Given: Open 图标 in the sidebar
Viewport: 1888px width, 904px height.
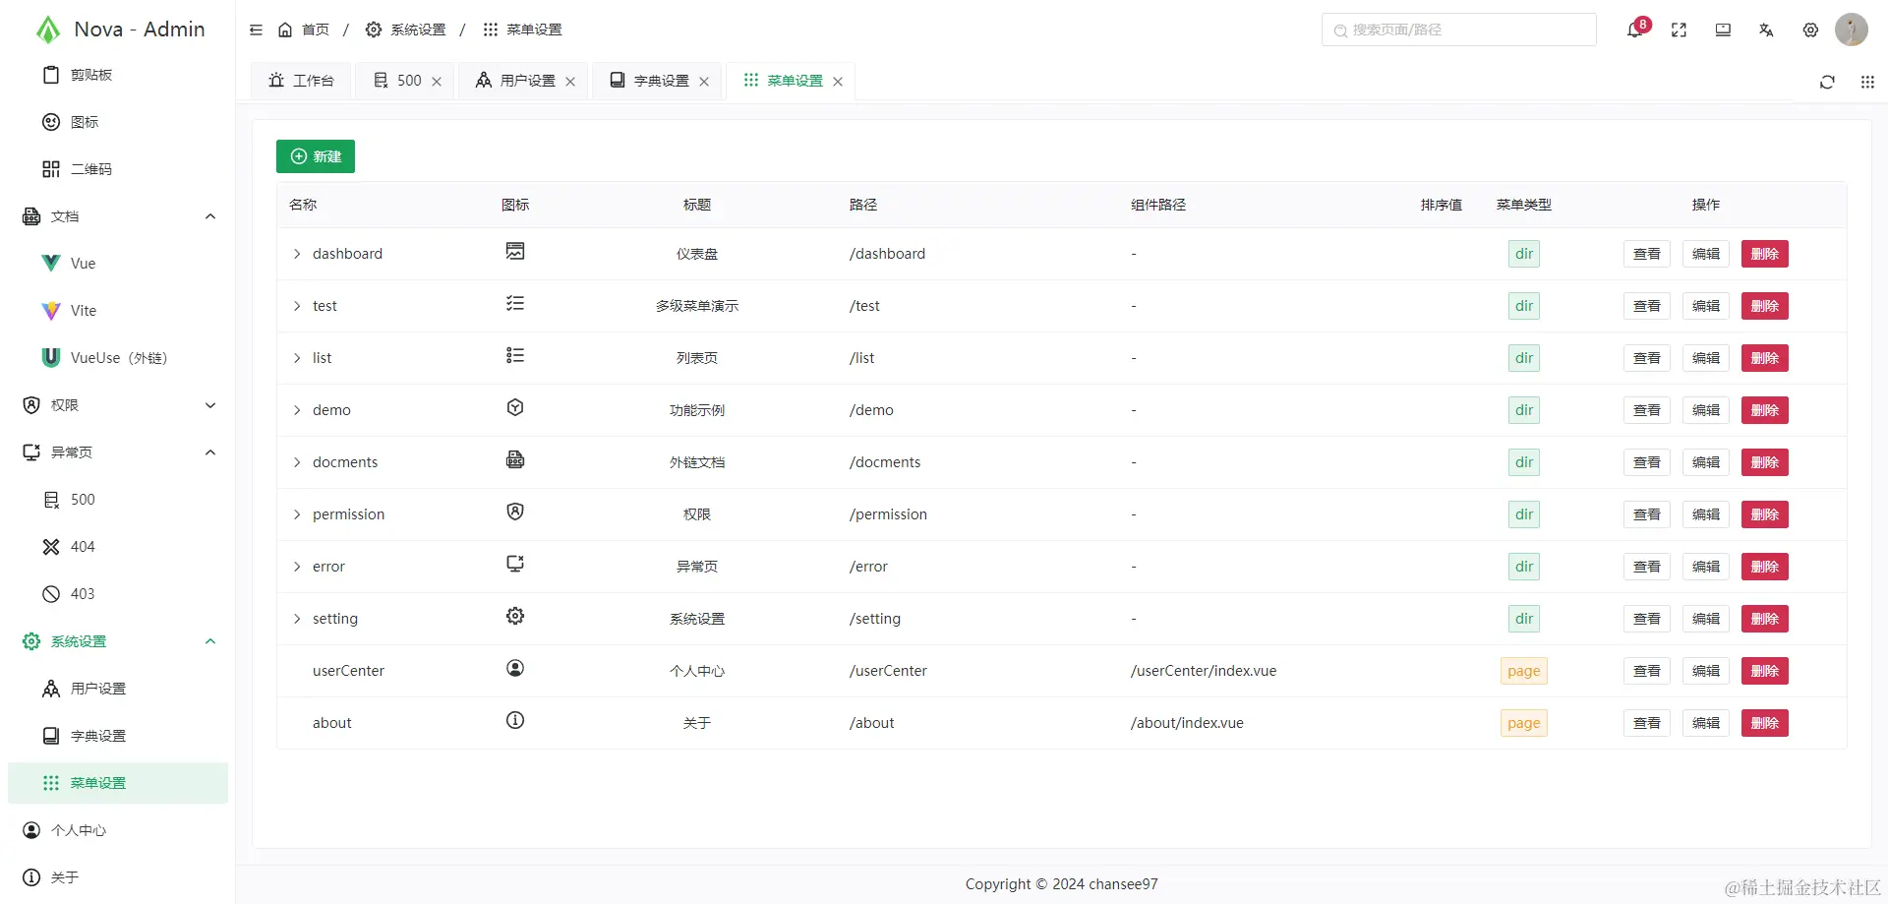Looking at the screenshot, I should tap(118, 122).
